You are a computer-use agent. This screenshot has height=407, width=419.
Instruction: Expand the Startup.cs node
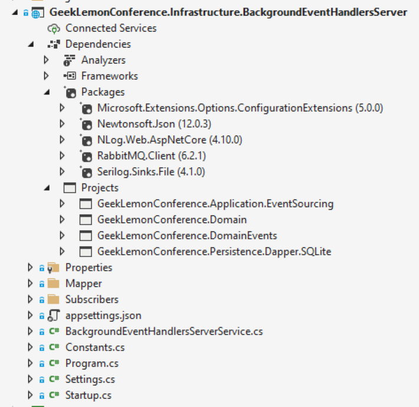click(x=30, y=395)
